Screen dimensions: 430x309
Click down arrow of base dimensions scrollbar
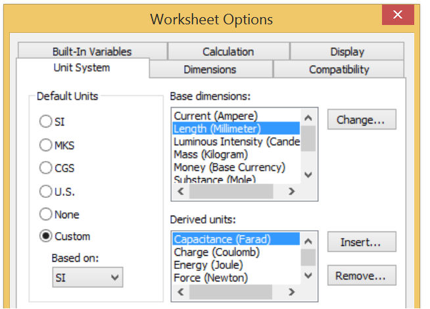click(x=308, y=175)
